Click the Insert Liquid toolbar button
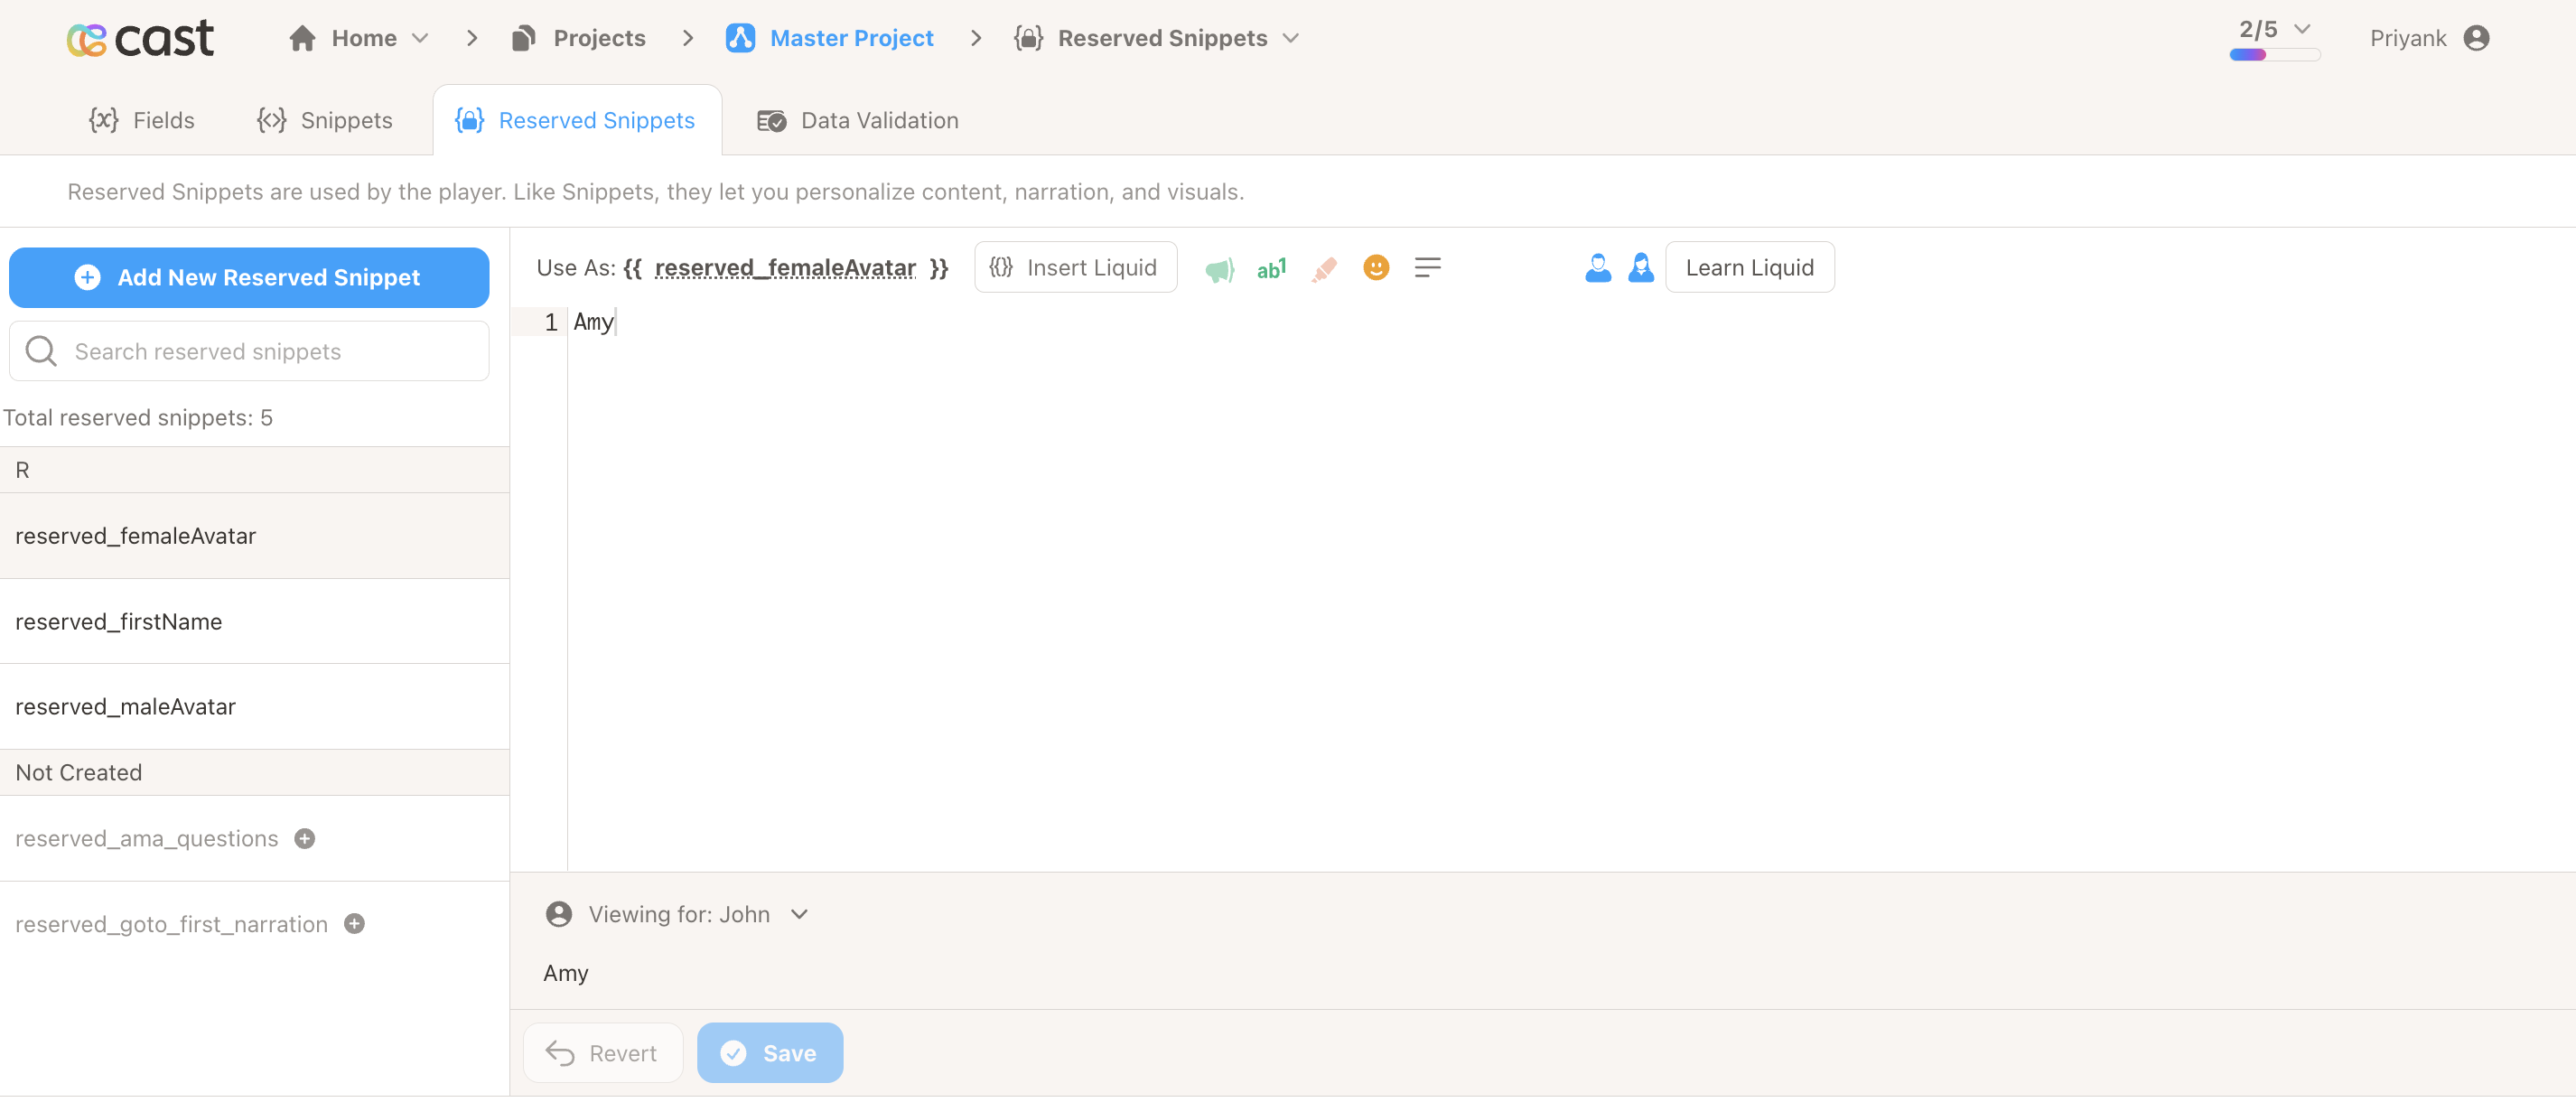 coord(1075,267)
